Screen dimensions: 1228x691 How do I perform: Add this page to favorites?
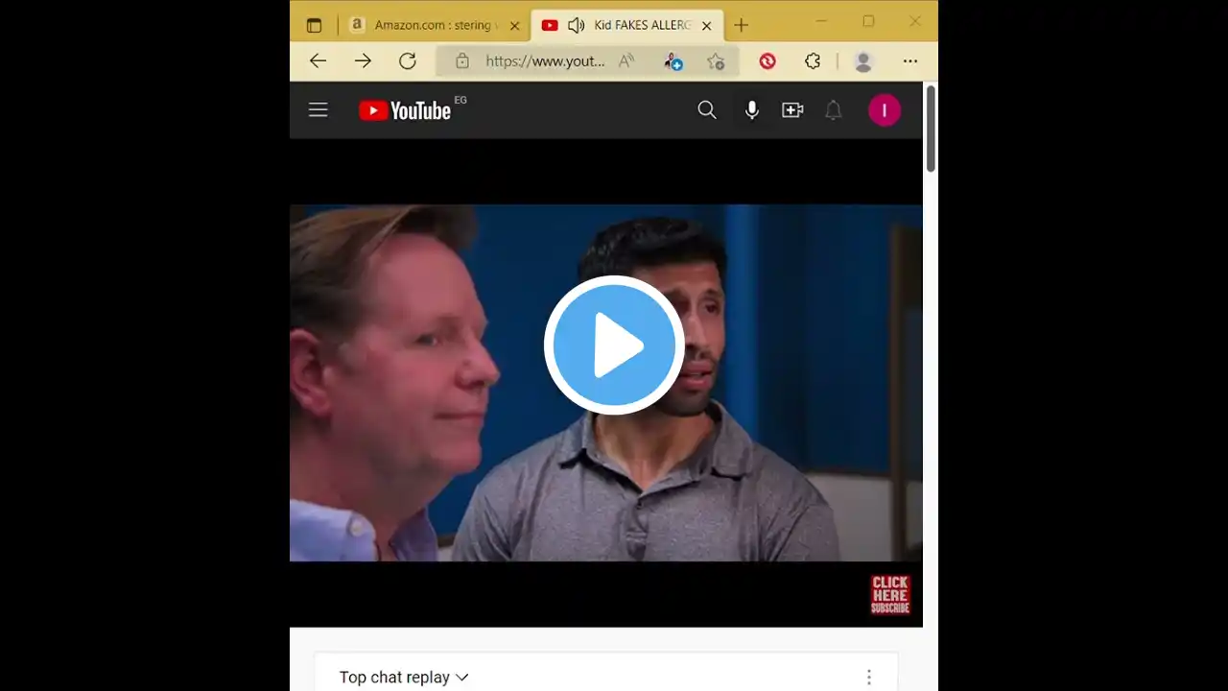pyautogui.click(x=716, y=61)
